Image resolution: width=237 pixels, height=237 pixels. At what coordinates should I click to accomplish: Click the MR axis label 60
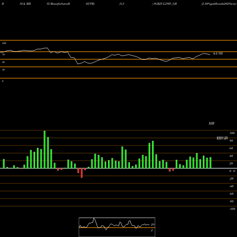pos(231,148)
